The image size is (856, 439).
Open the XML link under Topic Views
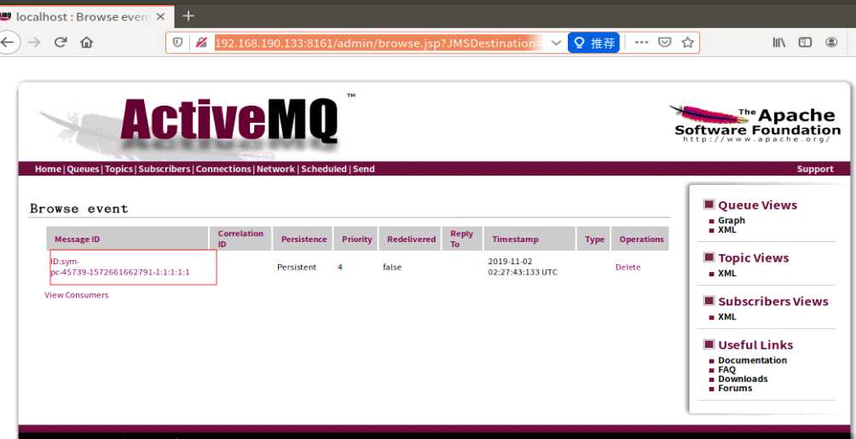[727, 273]
